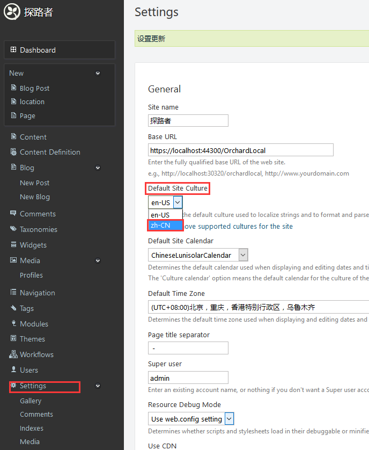Screen dimensions: 369x450
Task: Click the 探路者 site title
Action: click(x=39, y=12)
